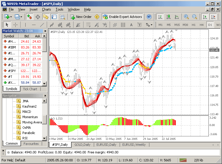The width and height of the screenshot is (222, 164).
Task: Toggle the Terminal window icon
Action: pyautogui.click(x=54, y=17)
